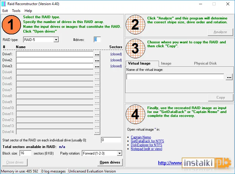Open the Help menu

coord(28,11)
